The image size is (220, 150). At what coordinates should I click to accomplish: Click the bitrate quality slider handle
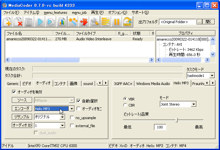176,120
